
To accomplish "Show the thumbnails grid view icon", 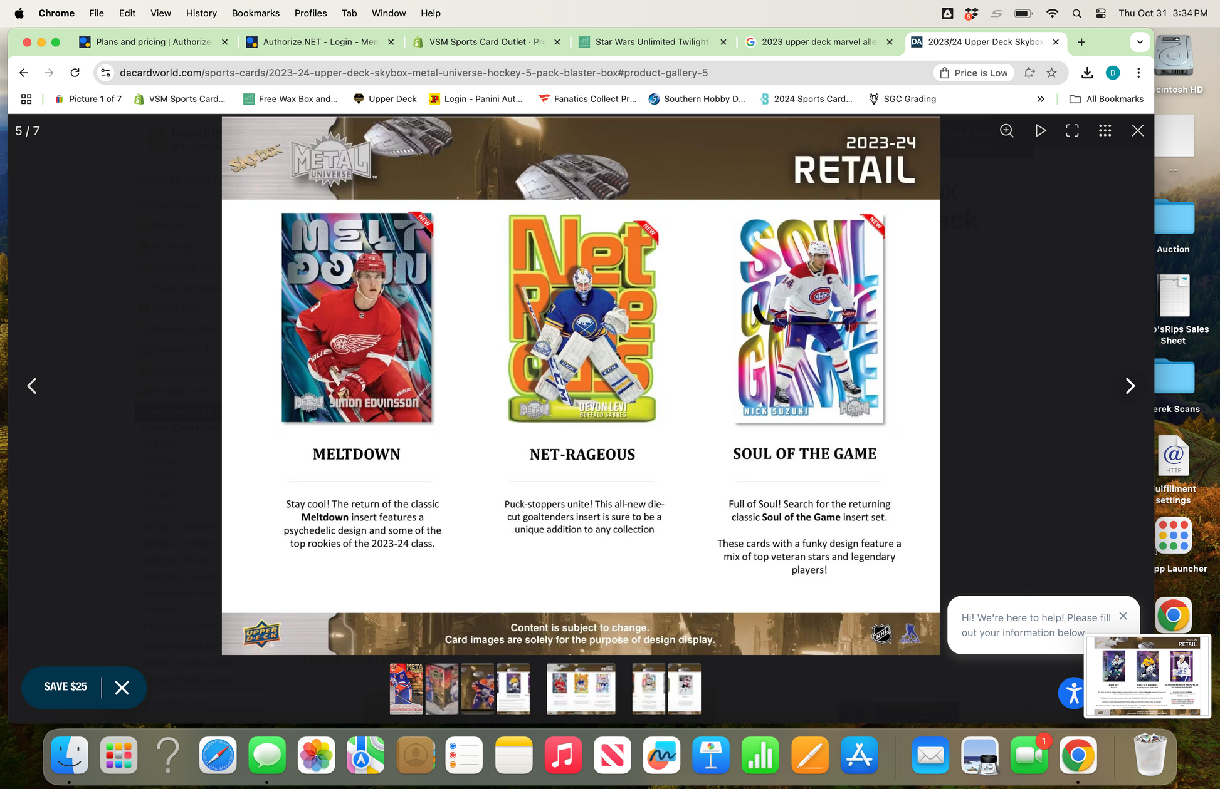I will (x=1105, y=130).
